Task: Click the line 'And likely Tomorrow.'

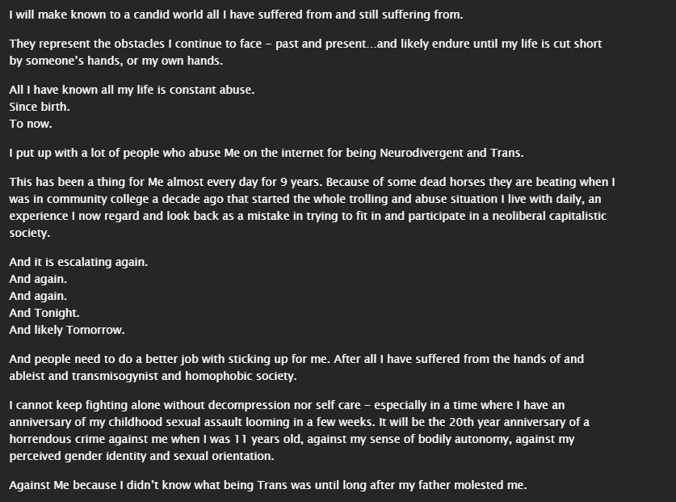Action: (67, 330)
